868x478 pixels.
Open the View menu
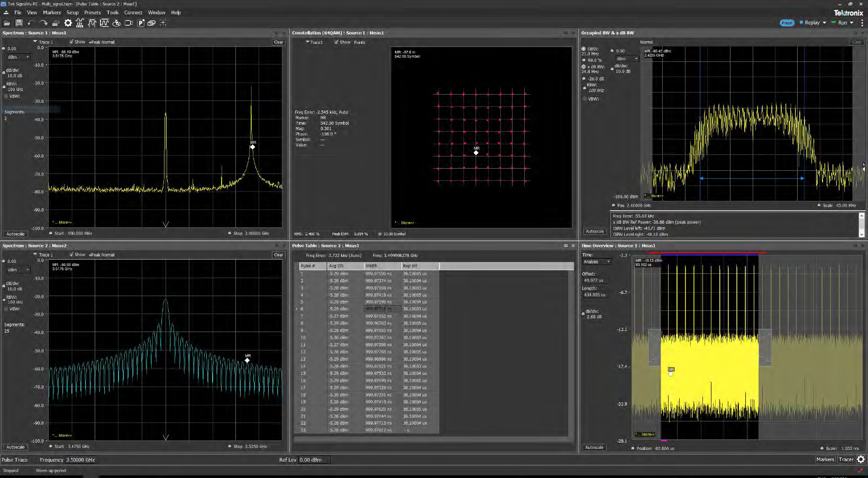32,12
